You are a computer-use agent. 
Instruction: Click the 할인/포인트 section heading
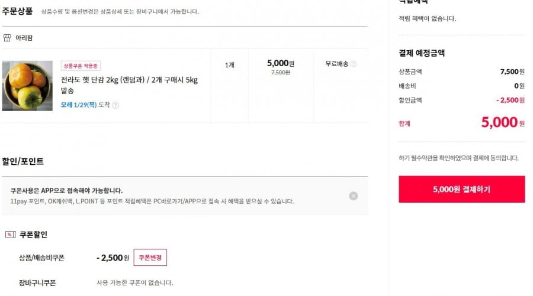23,161
